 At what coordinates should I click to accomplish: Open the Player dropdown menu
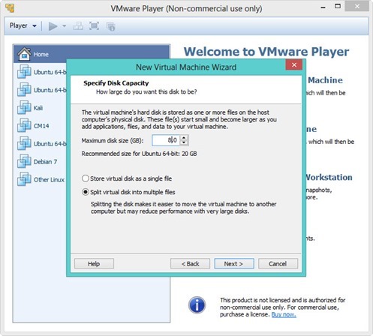coord(23,25)
